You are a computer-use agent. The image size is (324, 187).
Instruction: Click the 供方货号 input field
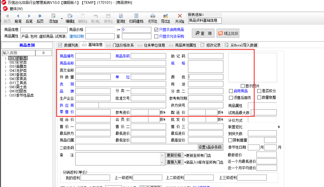point(206,105)
